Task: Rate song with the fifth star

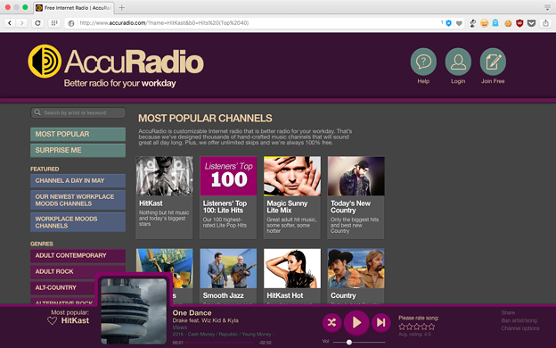Action: coord(431,327)
